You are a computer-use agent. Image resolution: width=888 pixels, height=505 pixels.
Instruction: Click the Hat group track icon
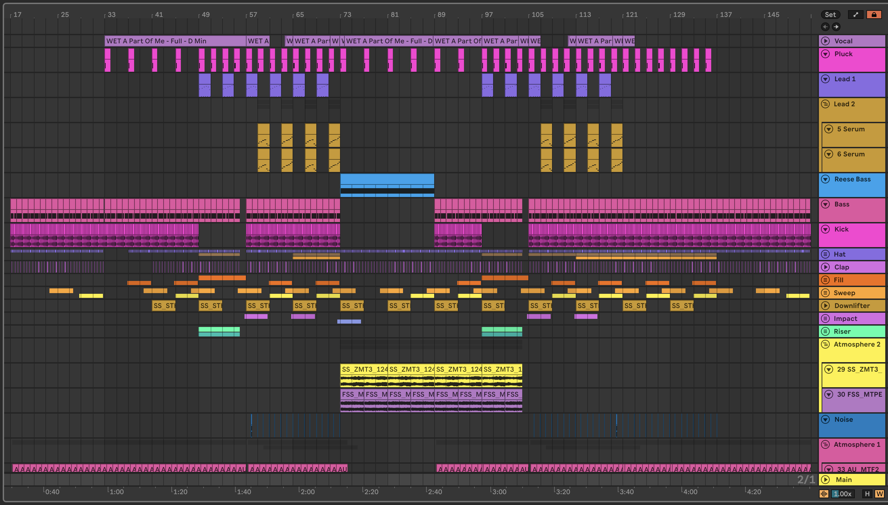826,254
